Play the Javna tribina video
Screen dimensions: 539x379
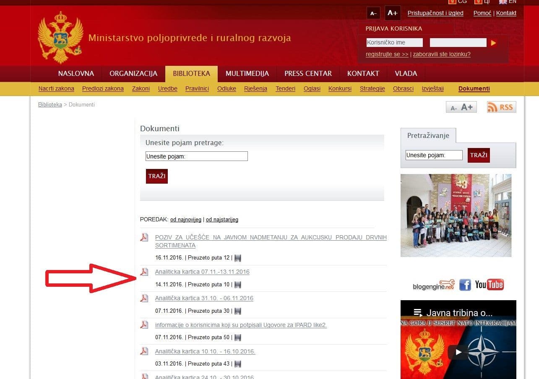[458, 352]
